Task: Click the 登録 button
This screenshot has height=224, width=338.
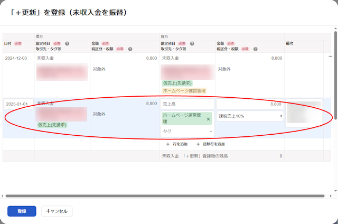Action: (22, 211)
